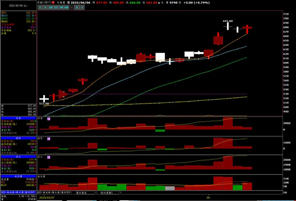Click the header high price 685.00
296x201 pixels.
(x=118, y=3)
